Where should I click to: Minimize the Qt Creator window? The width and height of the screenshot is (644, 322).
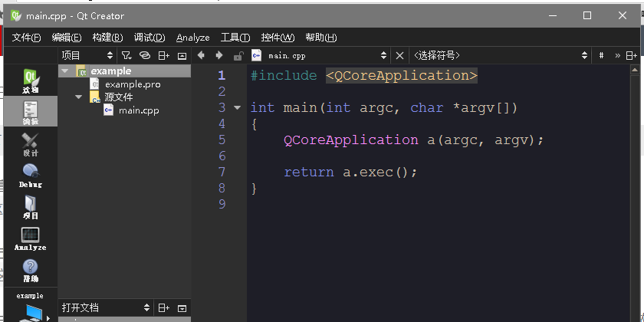coord(553,15)
